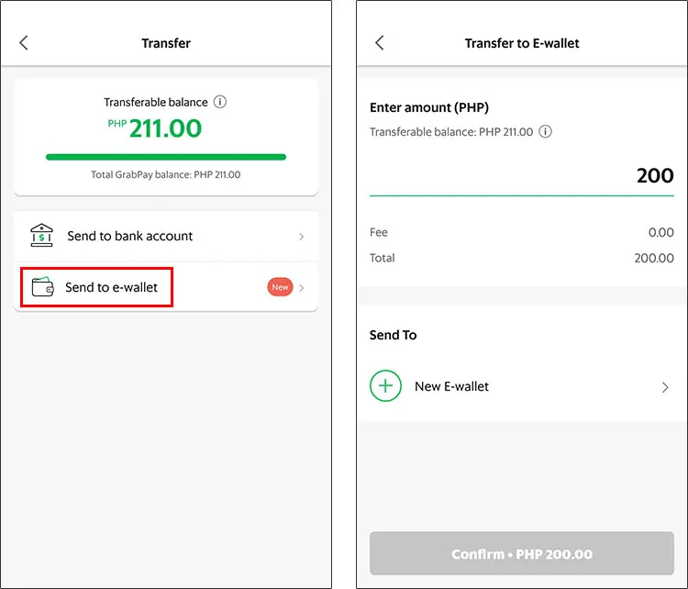Select Send to e-wallet option
The height and width of the screenshot is (589, 688).
click(x=166, y=287)
